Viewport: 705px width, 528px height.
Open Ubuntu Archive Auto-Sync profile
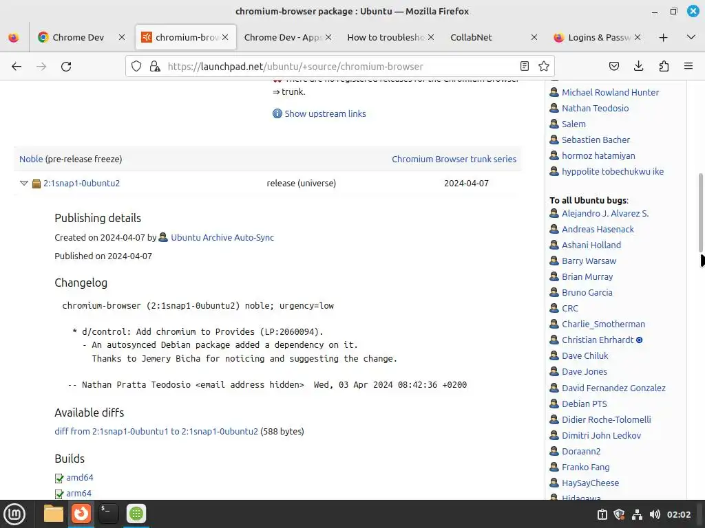point(222,237)
